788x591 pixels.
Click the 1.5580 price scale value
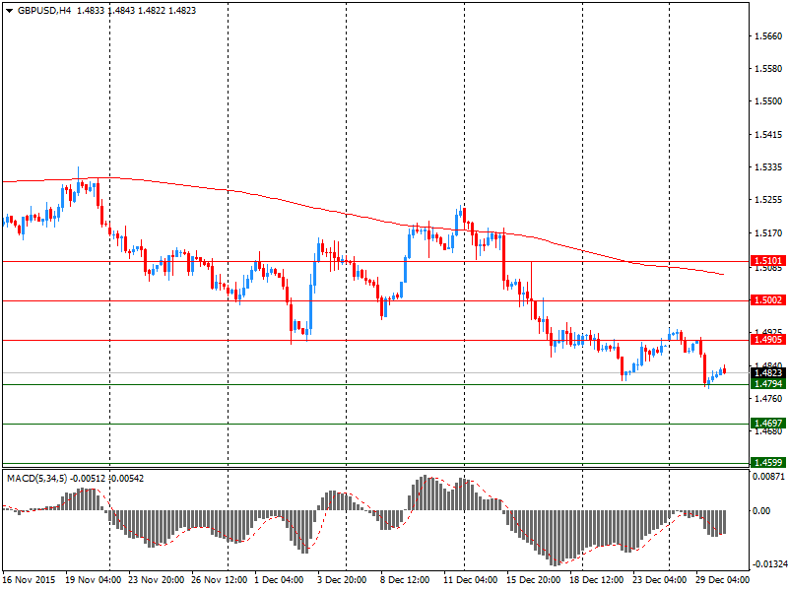tap(768, 68)
